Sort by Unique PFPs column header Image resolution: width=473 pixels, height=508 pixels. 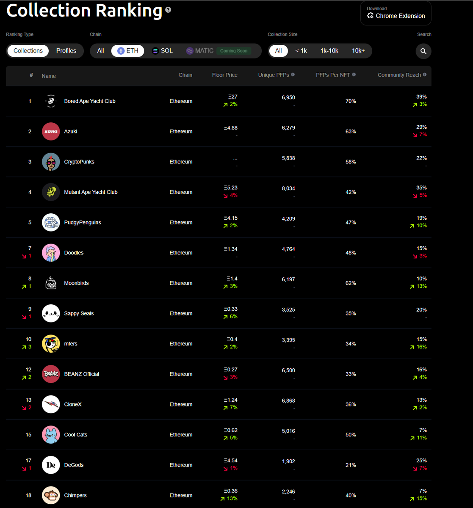coord(274,75)
